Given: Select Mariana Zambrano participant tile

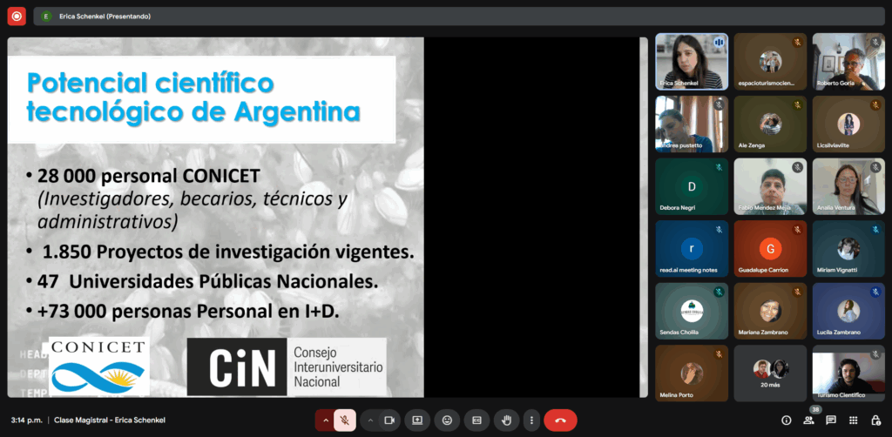Looking at the screenshot, I should pos(770,311).
